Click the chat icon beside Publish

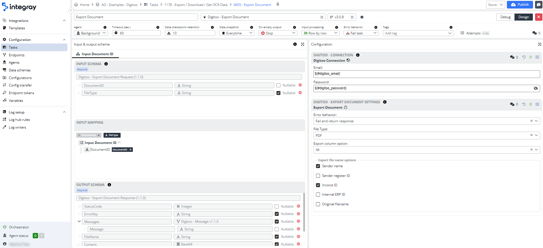coord(538,5)
